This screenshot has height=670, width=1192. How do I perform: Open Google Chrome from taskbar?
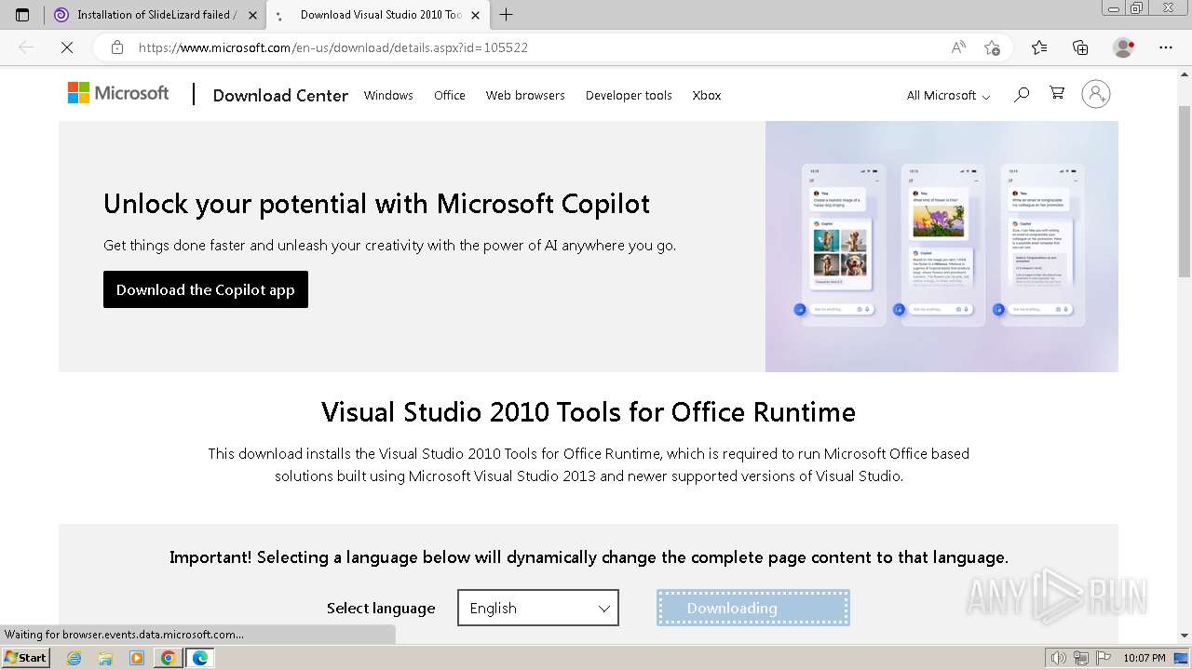coord(169,658)
